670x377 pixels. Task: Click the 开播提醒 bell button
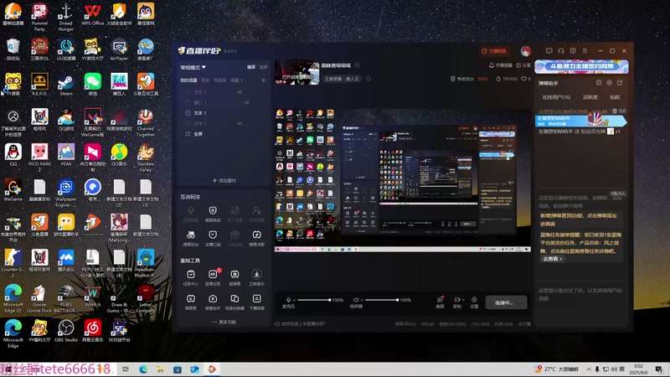500,65
